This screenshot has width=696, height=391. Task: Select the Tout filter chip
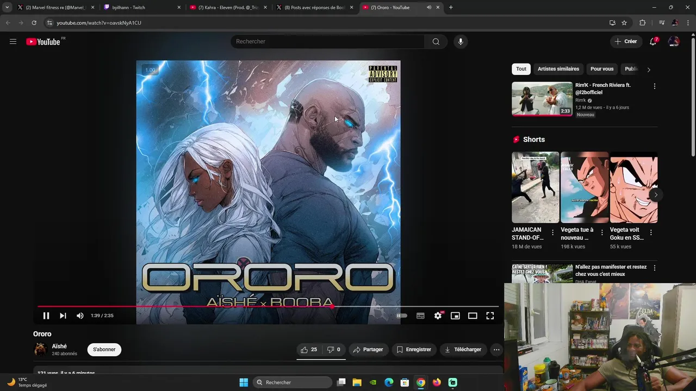point(521,69)
